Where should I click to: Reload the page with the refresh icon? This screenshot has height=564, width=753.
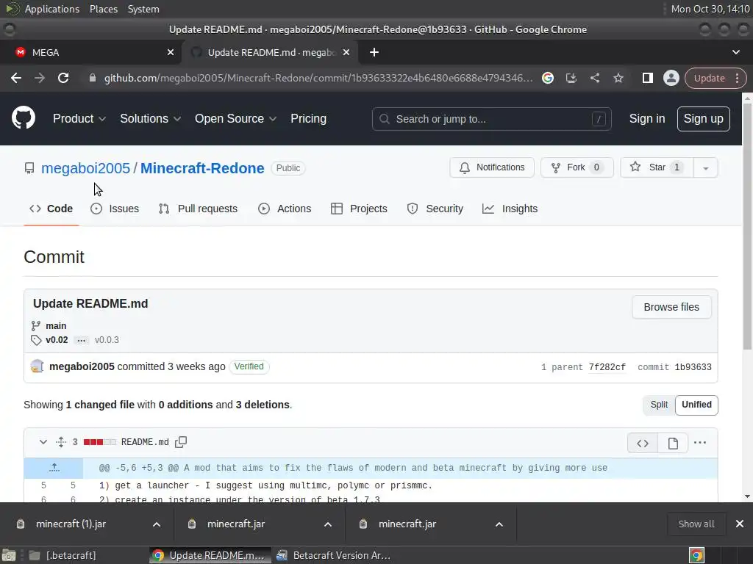[63, 78]
